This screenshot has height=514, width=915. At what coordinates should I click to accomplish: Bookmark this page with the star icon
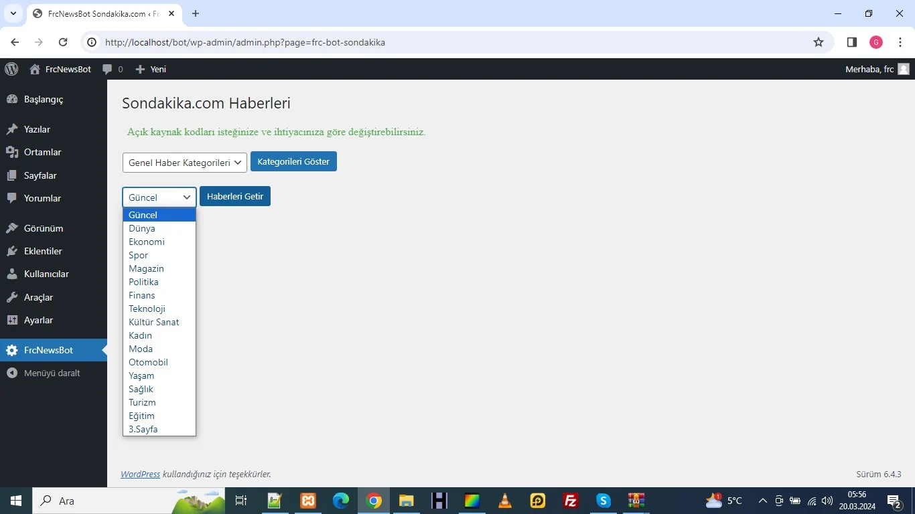[x=819, y=42]
